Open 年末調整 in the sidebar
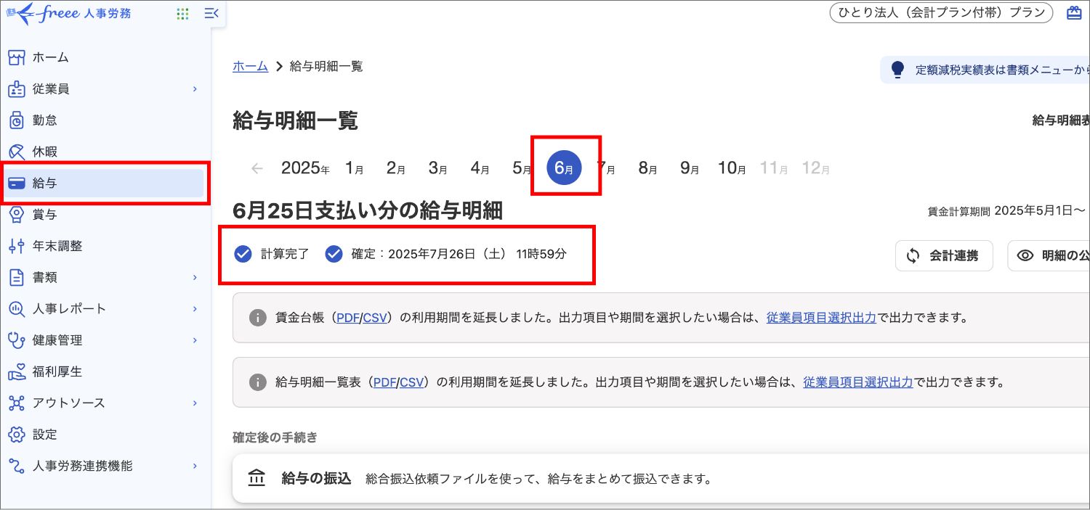The width and height of the screenshot is (1090, 510). 105,246
